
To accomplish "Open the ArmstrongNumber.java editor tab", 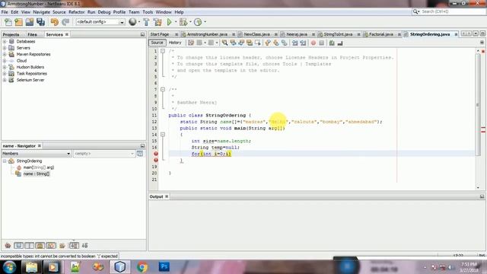I will [x=207, y=34].
